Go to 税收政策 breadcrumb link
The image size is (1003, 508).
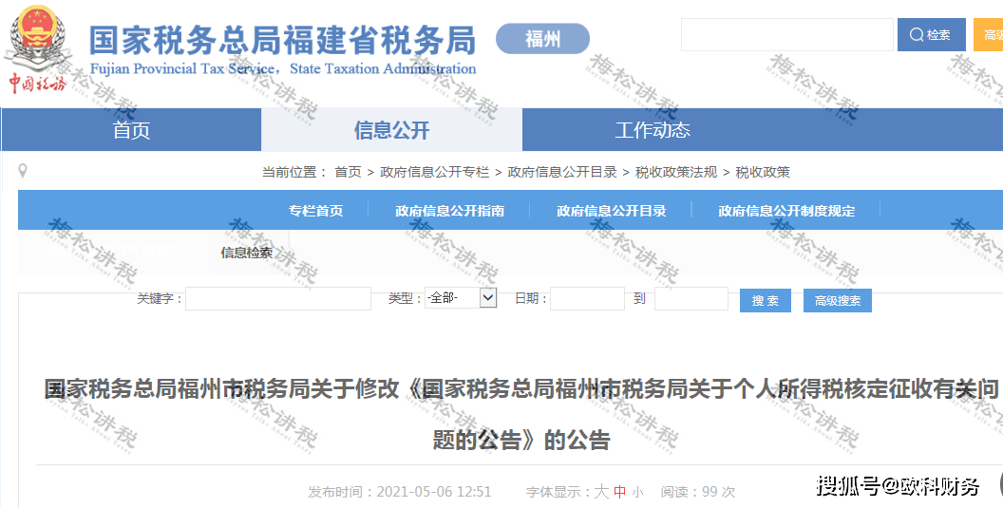pos(763,172)
